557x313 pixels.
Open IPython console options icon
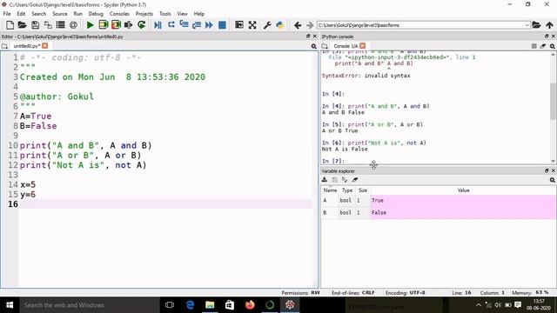click(553, 46)
